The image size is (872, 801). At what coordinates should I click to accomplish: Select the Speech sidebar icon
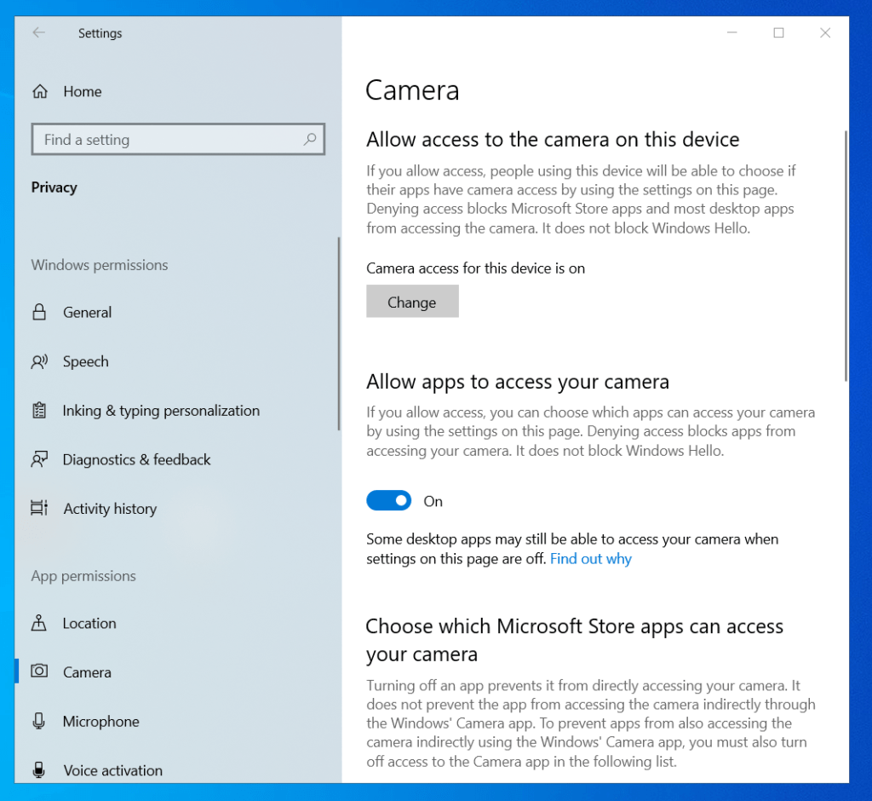pyautogui.click(x=40, y=361)
